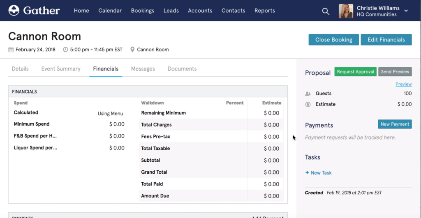
Task: Click the green Request Approval button
Action: (x=356, y=72)
